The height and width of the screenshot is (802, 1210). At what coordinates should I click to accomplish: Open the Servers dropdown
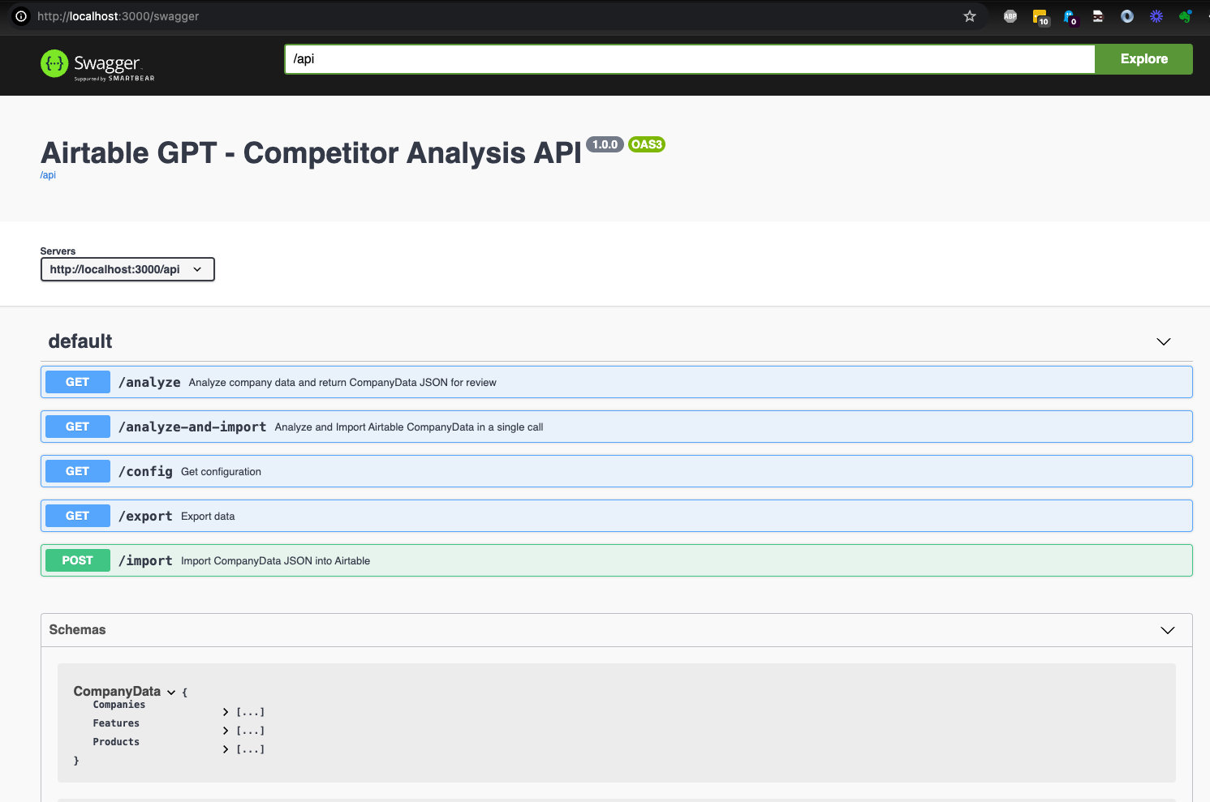pos(127,269)
